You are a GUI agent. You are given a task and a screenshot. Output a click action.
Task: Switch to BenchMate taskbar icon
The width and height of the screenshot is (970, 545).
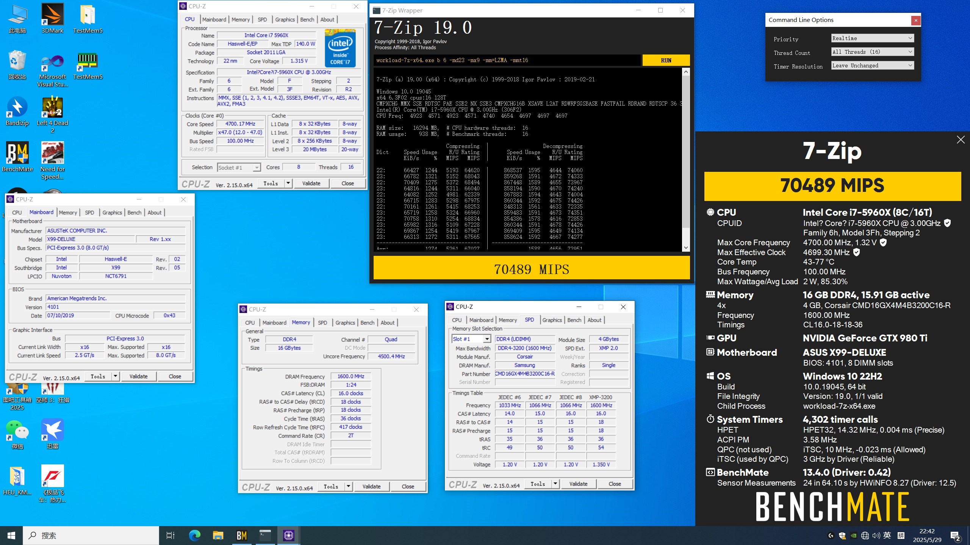point(241,535)
